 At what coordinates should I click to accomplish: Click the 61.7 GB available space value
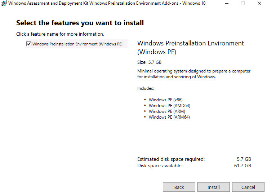[x=242, y=166]
